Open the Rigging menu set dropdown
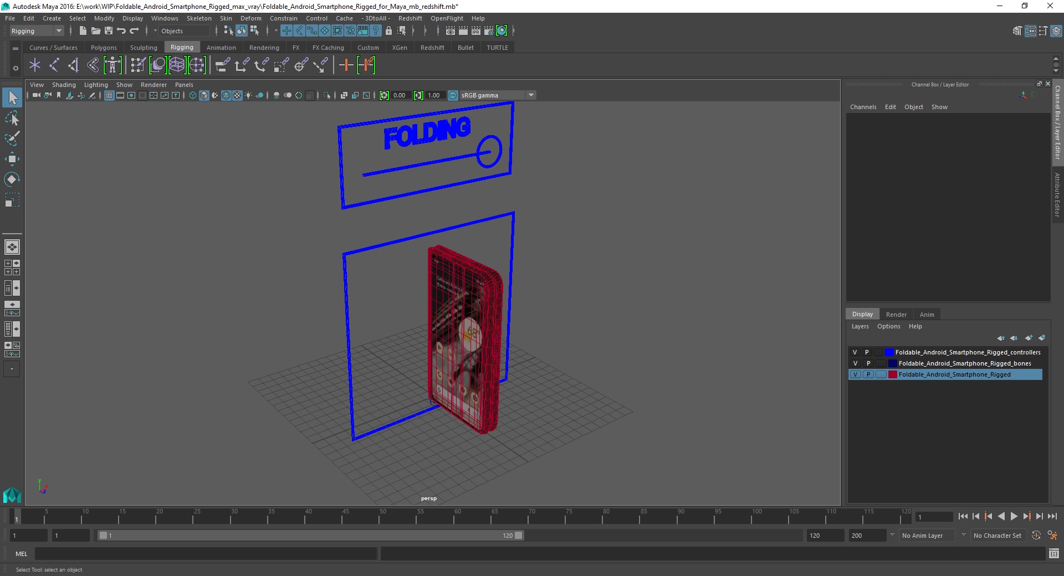 tap(37, 31)
